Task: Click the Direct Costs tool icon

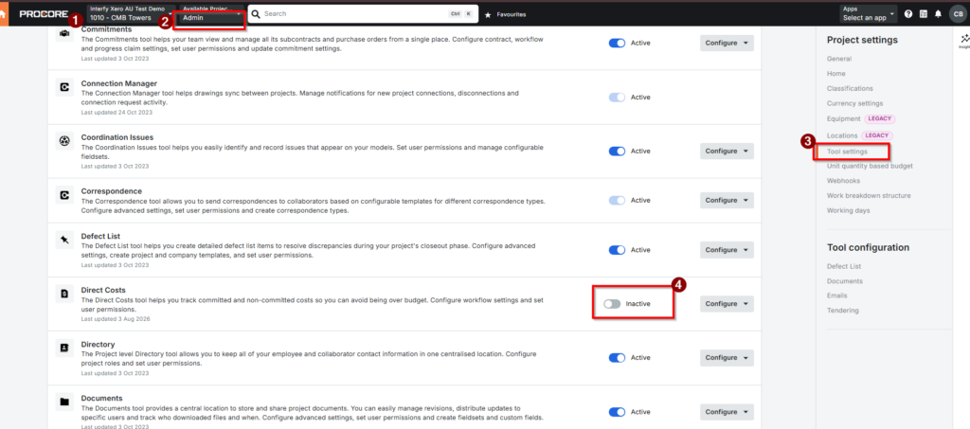Action: [x=63, y=295]
